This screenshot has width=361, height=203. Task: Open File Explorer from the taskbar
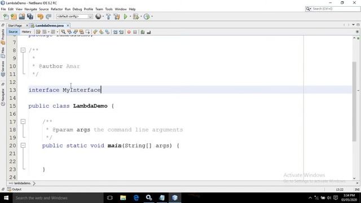pyautogui.click(x=123, y=198)
